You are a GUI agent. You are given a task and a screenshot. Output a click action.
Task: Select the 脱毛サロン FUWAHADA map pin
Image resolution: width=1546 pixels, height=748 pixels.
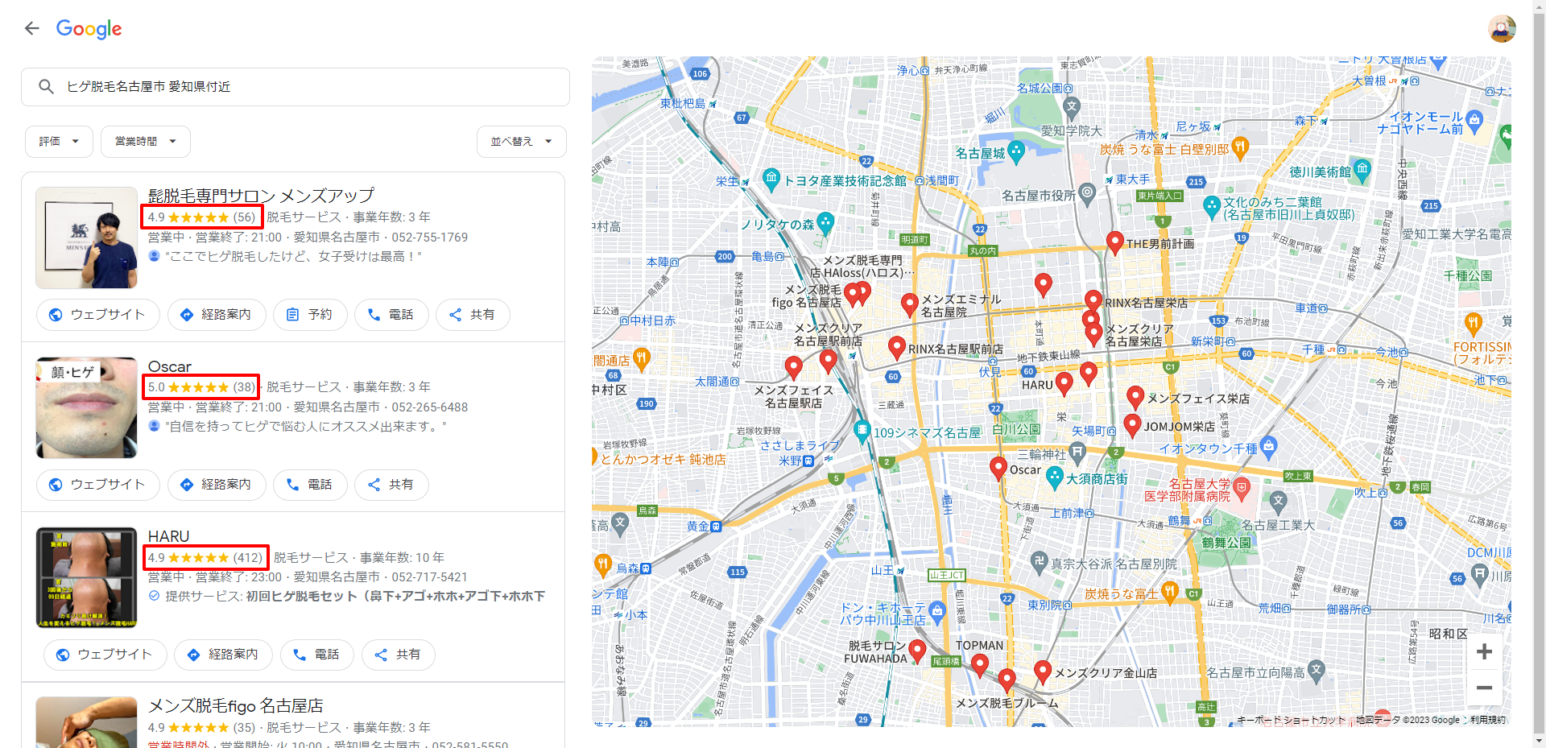917,651
